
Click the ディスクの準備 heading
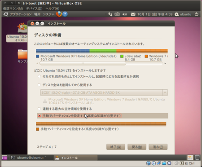pyautogui.click(x=48, y=35)
